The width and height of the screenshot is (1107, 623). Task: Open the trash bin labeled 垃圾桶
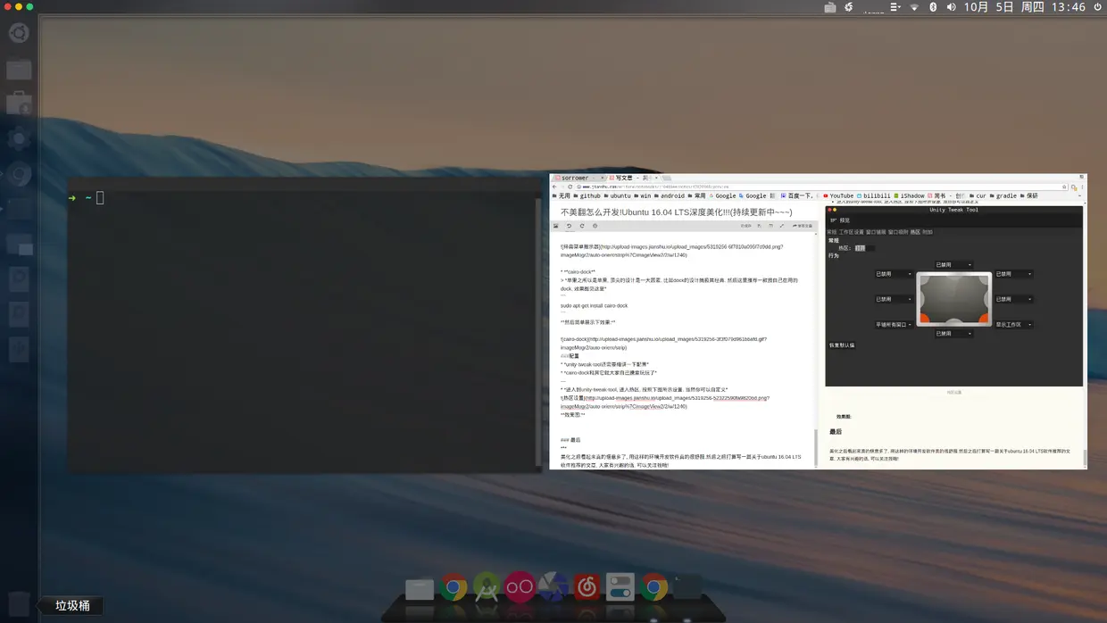point(19,604)
